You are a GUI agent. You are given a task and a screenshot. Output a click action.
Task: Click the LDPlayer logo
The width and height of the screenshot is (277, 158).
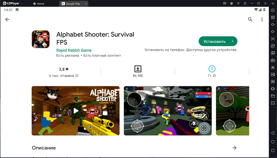point(11,3)
